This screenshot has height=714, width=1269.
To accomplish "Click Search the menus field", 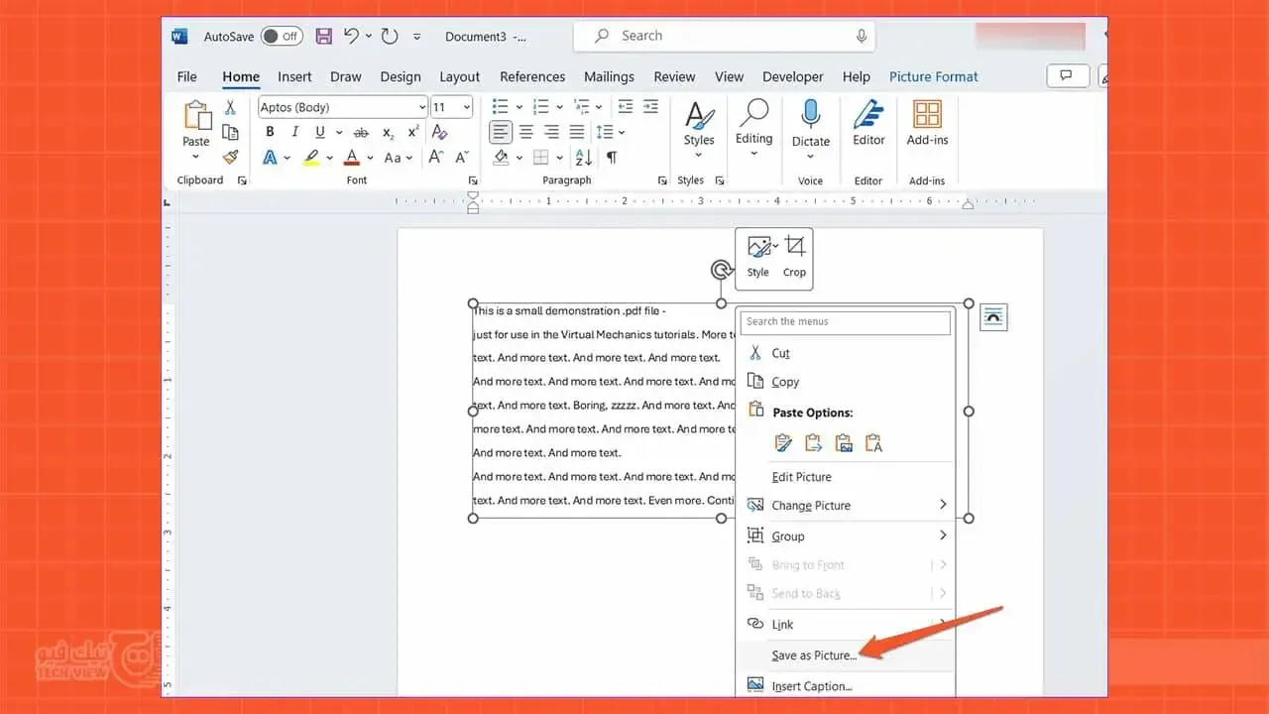I will click(x=846, y=321).
